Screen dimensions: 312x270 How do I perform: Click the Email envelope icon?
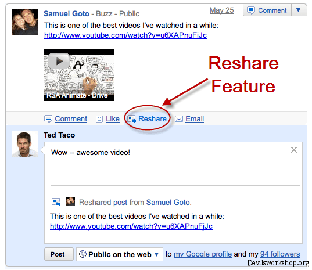[179, 119]
